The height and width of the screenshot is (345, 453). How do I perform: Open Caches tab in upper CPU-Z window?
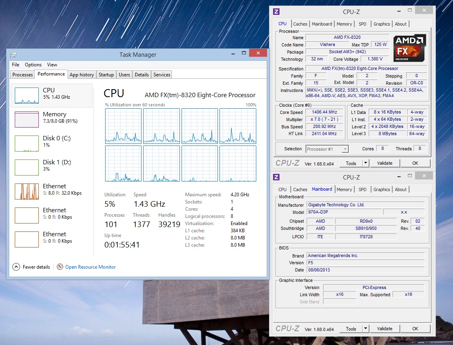[300, 24]
